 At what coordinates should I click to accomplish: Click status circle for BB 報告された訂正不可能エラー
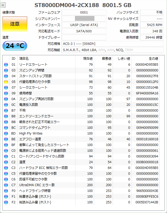pos(6,122)
